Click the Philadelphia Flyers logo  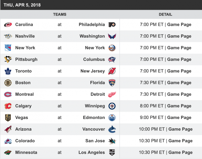click(112, 25)
